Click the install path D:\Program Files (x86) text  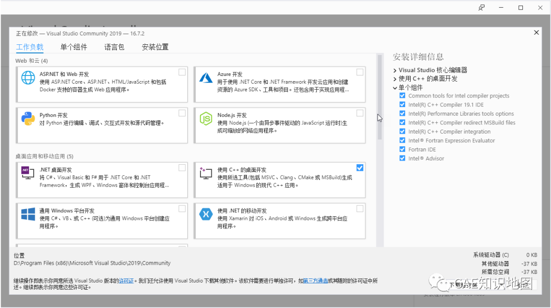click(x=92, y=263)
